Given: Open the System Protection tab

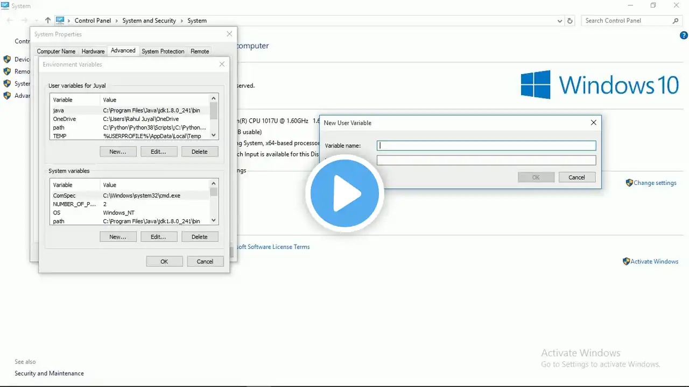Looking at the screenshot, I should 163,52.
